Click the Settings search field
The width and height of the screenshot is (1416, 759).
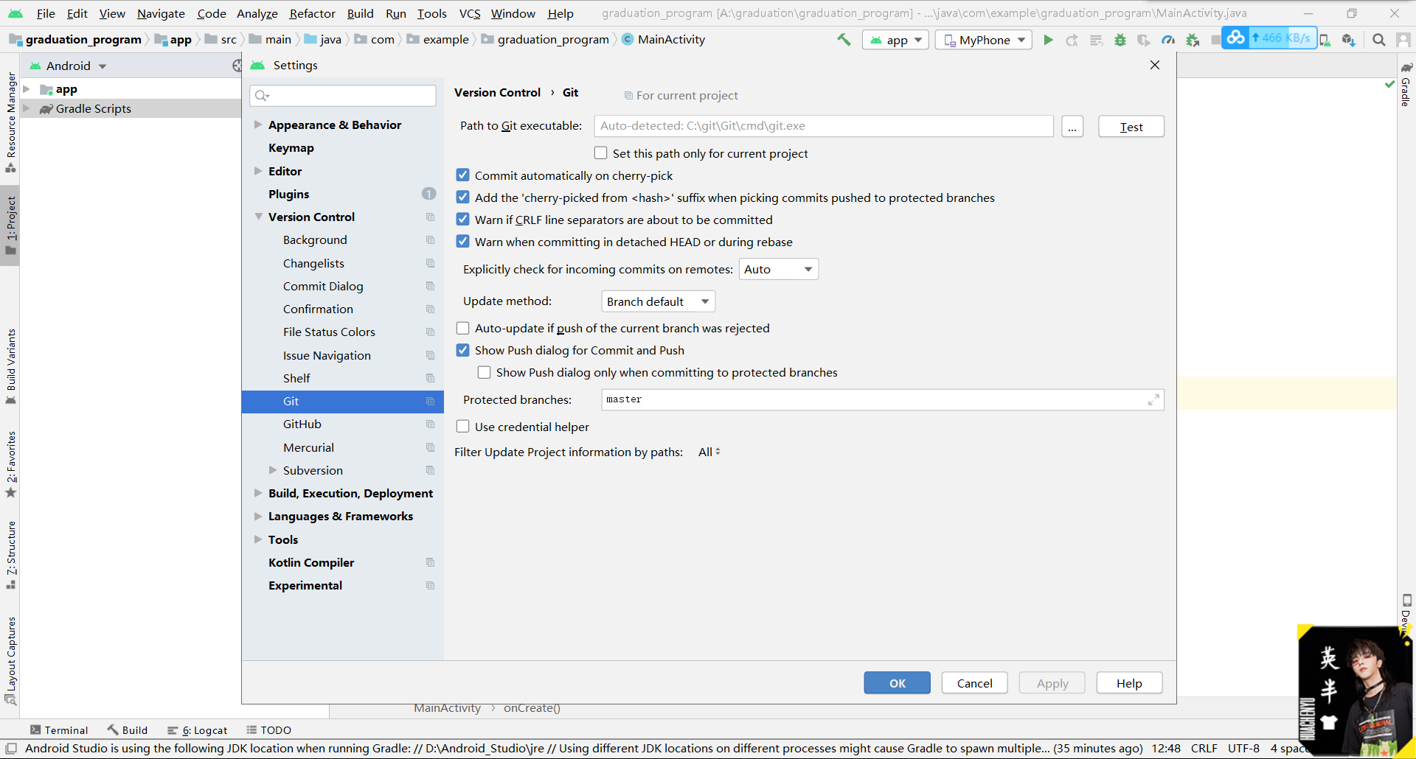(343, 96)
